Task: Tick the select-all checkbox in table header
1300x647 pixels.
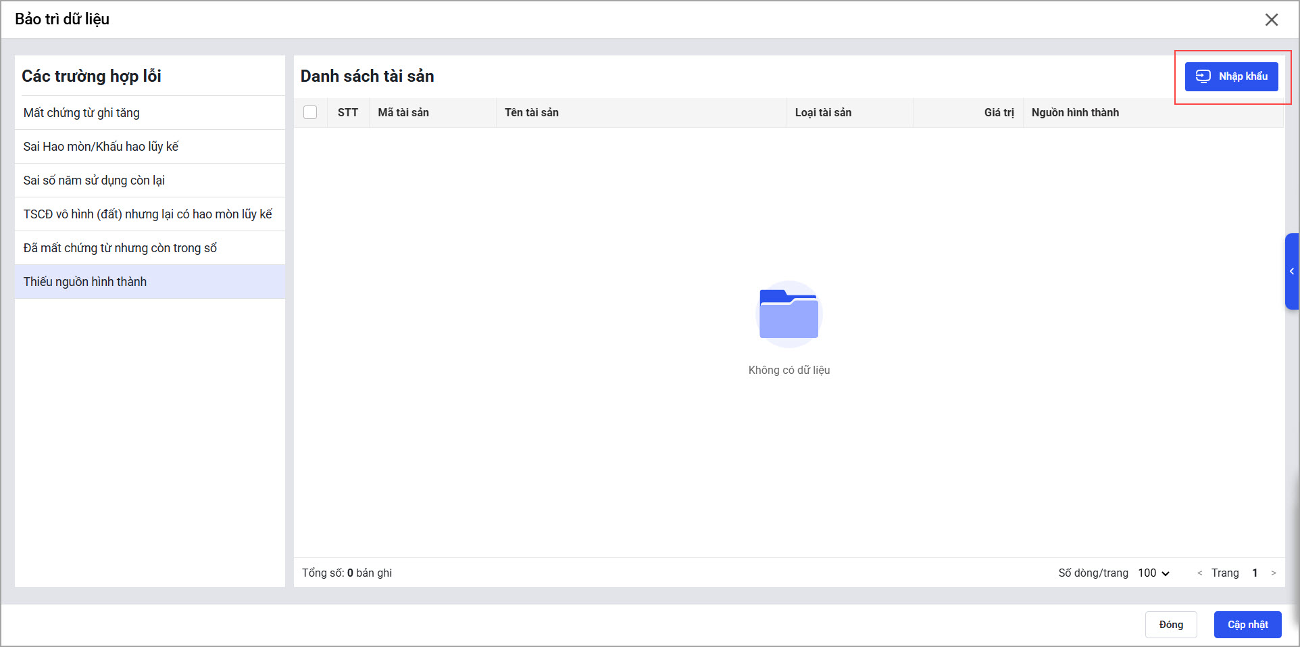Action: click(x=310, y=112)
